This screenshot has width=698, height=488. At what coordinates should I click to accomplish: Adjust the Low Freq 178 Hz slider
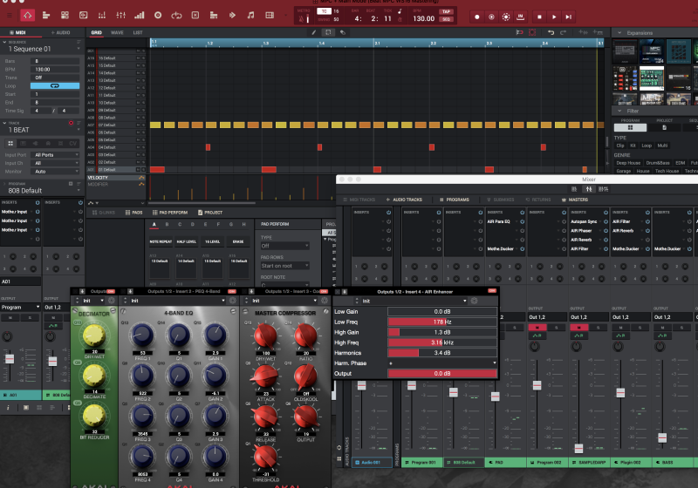(x=441, y=322)
